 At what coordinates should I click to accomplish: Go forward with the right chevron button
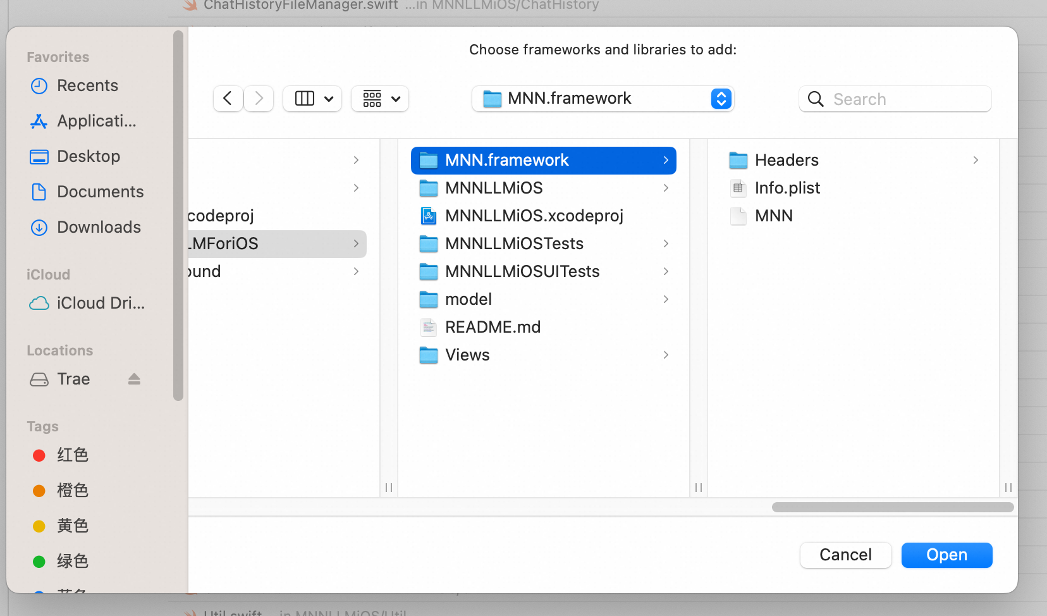click(x=259, y=99)
